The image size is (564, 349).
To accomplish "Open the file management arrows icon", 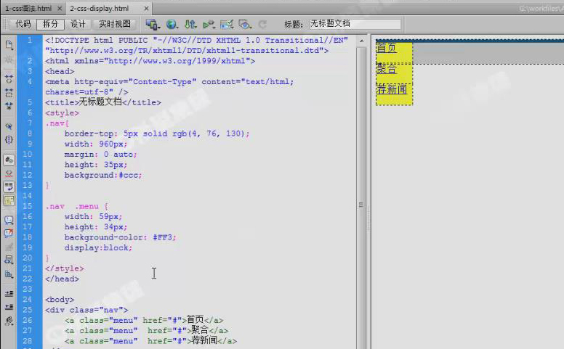I will [191, 24].
